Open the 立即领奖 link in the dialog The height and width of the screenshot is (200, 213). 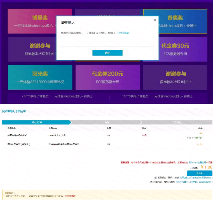(123, 33)
